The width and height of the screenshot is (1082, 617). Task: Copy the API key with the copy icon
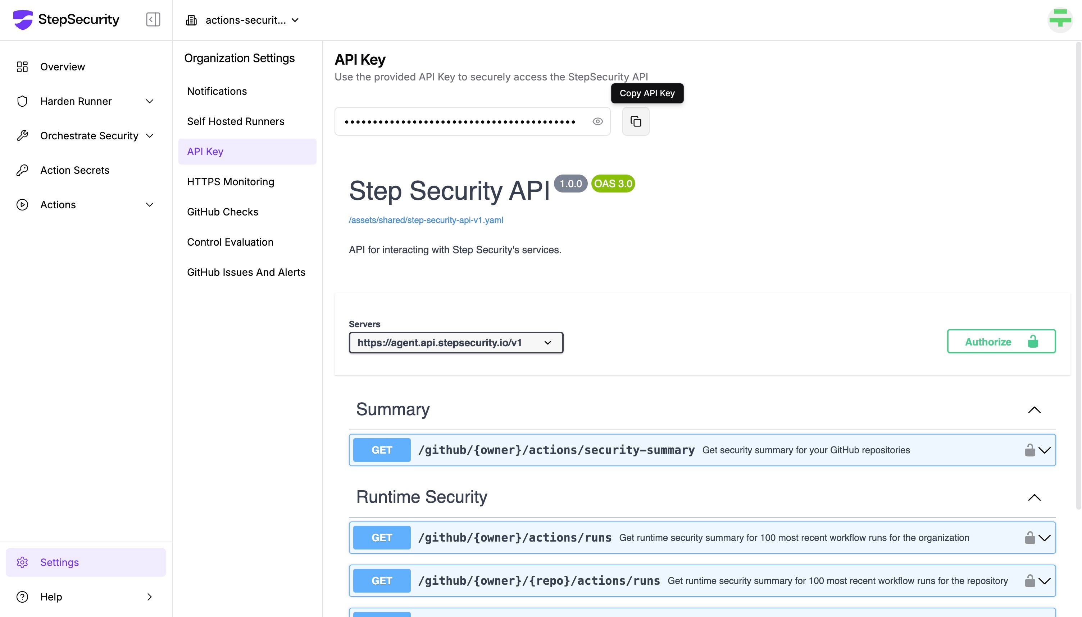click(x=636, y=121)
